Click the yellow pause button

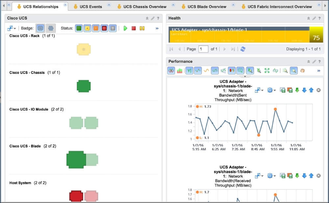[x=142, y=28]
